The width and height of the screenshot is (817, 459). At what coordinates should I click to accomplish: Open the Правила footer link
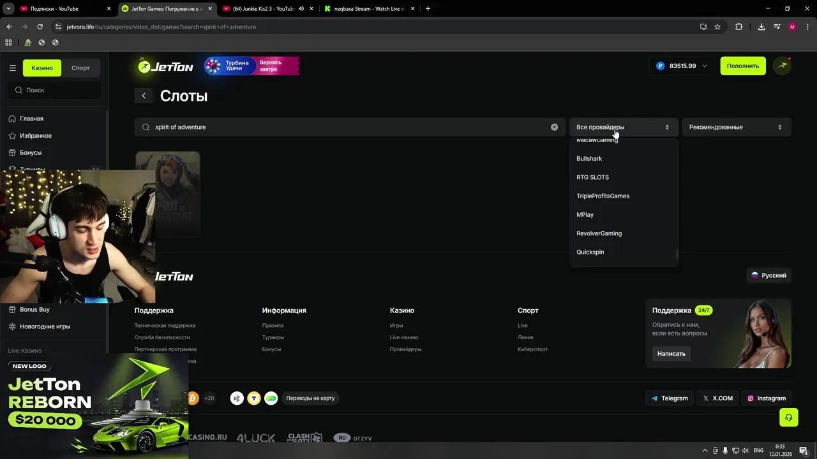pos(273,326)
